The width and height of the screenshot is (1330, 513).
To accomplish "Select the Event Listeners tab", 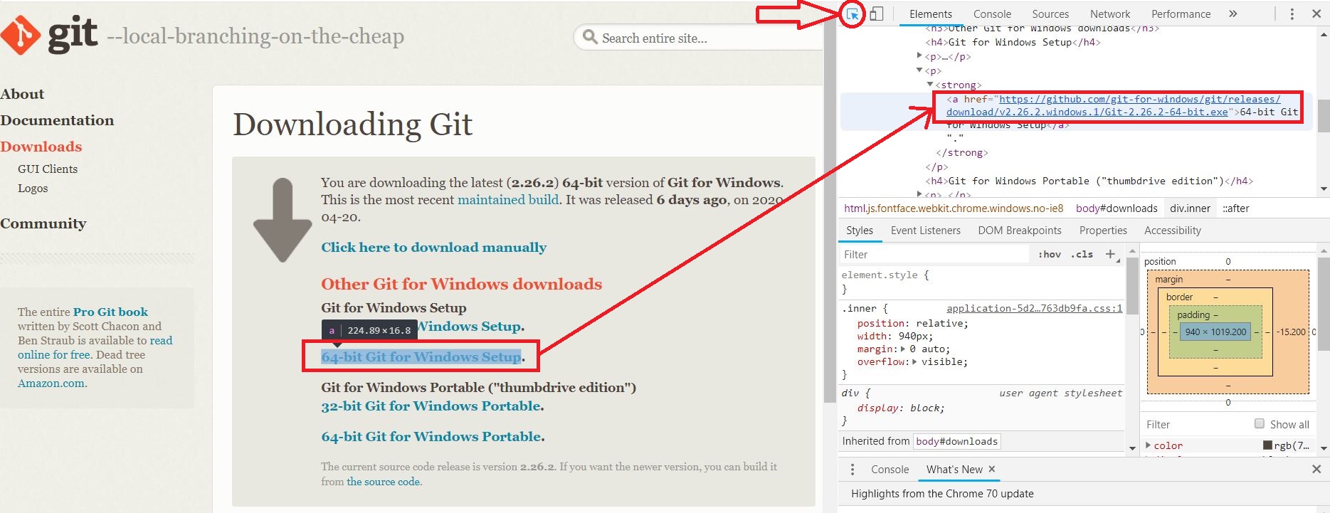I will point(925,231).
